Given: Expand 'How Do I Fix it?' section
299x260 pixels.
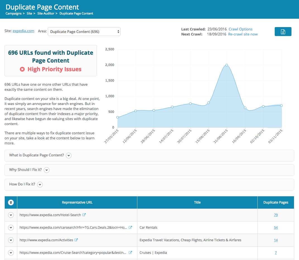Looking at the screenshot, I should 40,184.
